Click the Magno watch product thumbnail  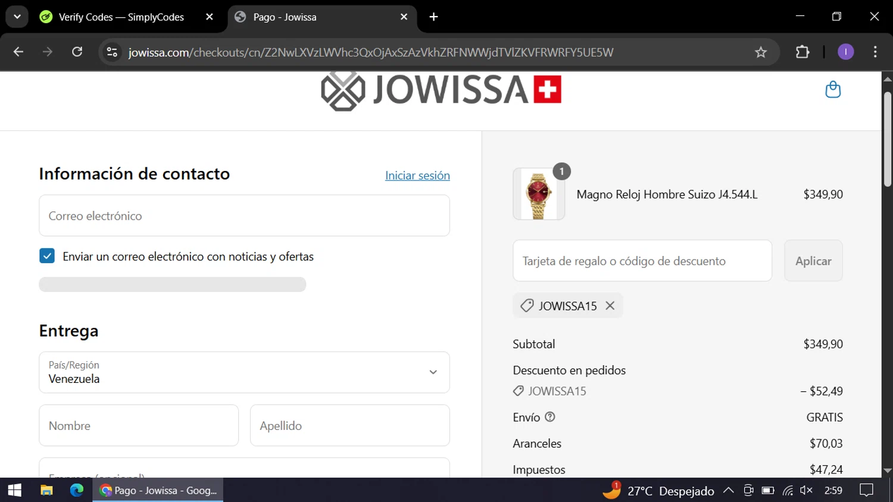click(539, 194)
